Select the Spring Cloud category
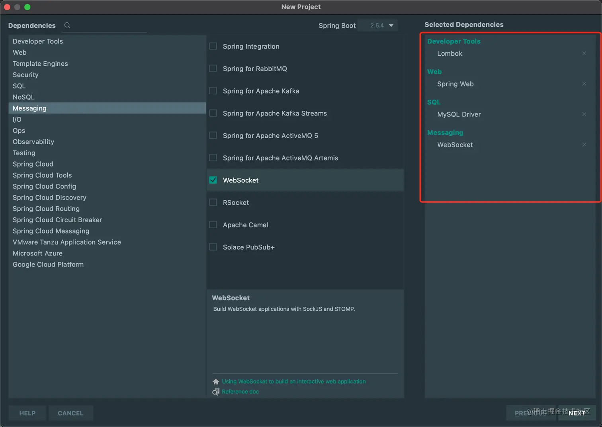The image size is (602, 427). (x=107, y=164)
